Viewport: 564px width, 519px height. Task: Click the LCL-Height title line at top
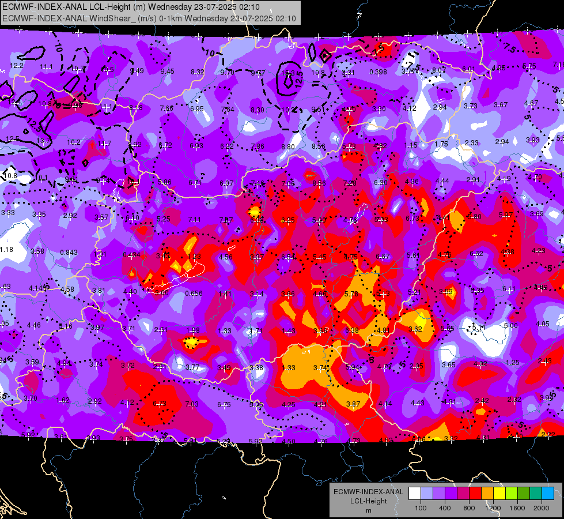tap(131, 7)
